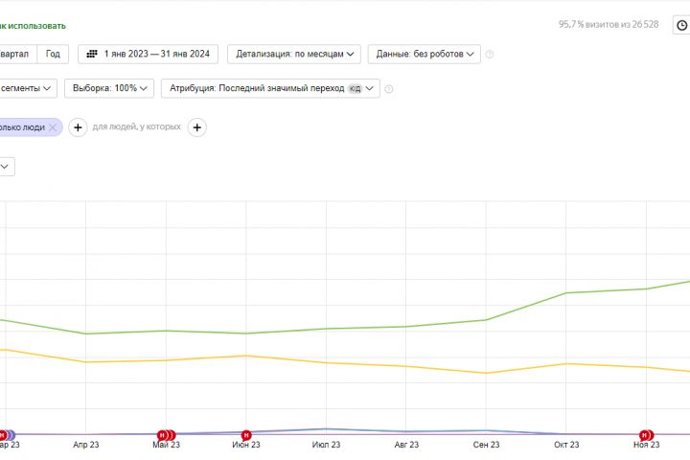Image resolution: width=690 pixels, height=460 pixels.
Task: Click red note marker at Июн 23
Action: (x=246, y=435)
